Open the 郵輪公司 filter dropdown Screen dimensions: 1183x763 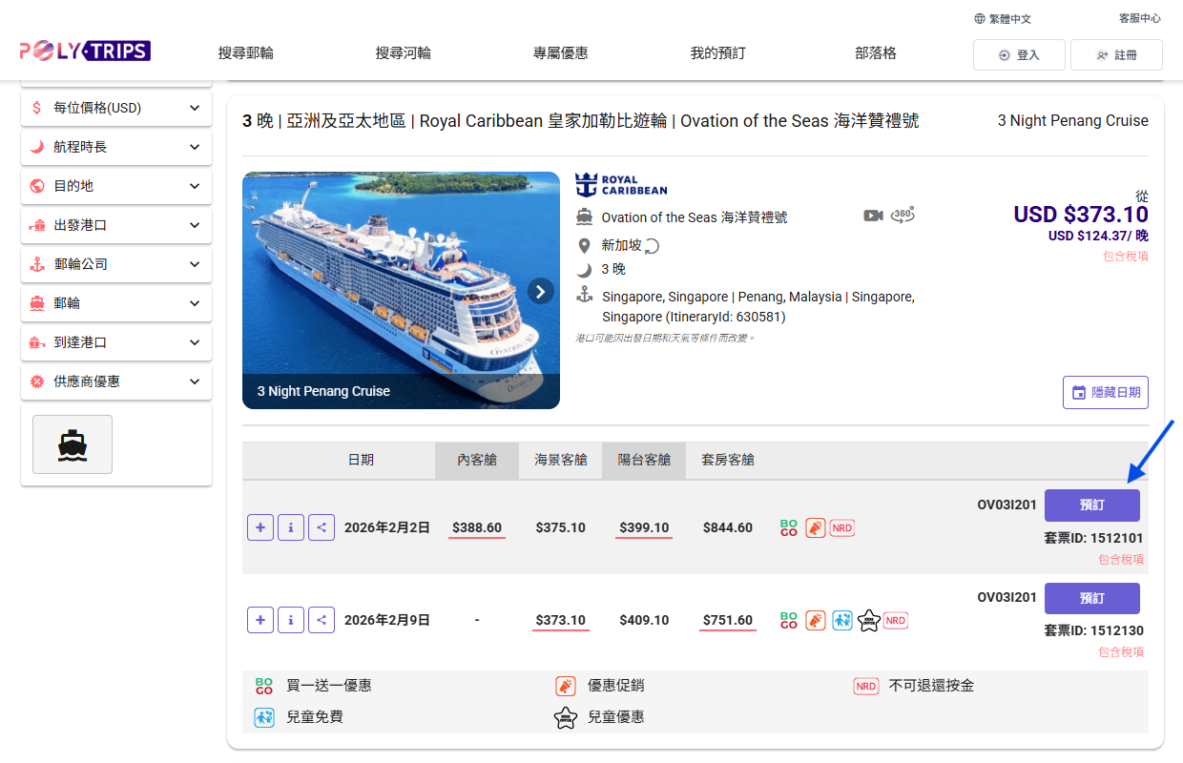[x=116, y=264]
